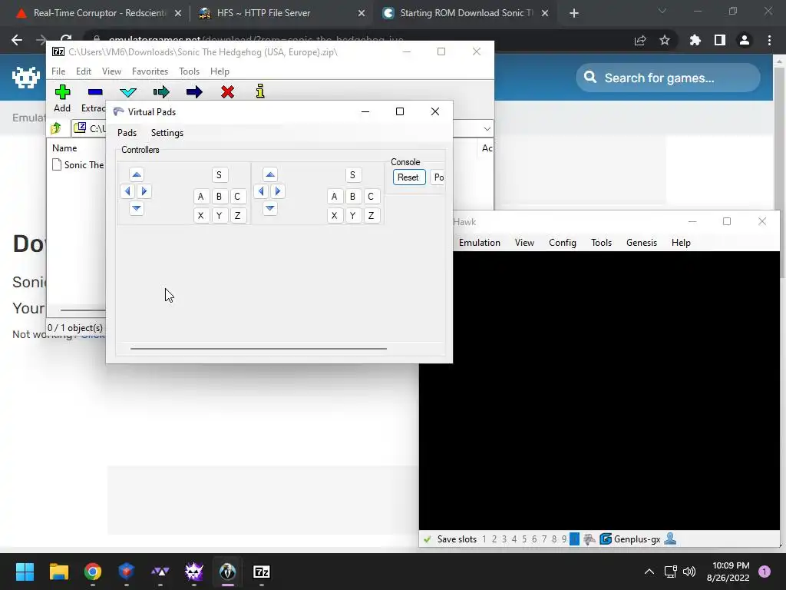
Task: Select the Sonic The file in 7-Zip
Action: pos(78,165)
